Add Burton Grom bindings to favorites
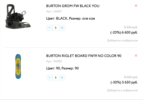 (122, 40)
